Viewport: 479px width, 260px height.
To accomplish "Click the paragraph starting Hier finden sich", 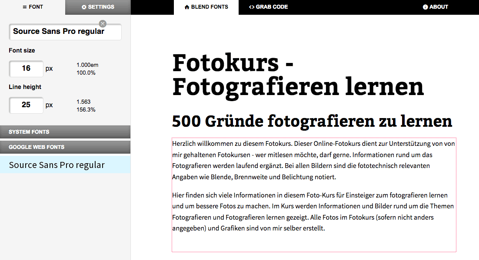I will point(313,211).
